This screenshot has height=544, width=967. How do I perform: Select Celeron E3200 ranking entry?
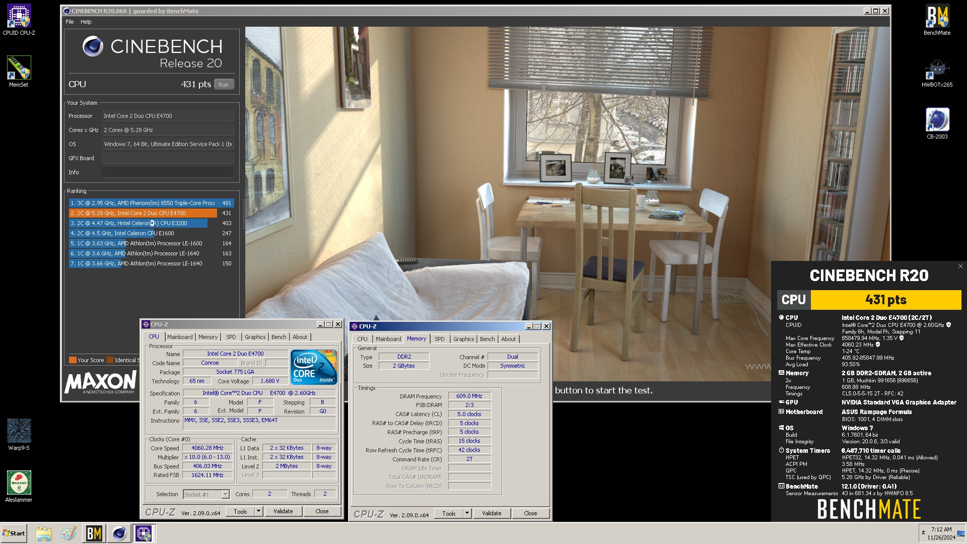pos(151,223)
